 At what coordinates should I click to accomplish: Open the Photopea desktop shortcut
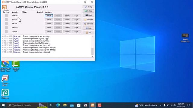(x=5, y=94)
